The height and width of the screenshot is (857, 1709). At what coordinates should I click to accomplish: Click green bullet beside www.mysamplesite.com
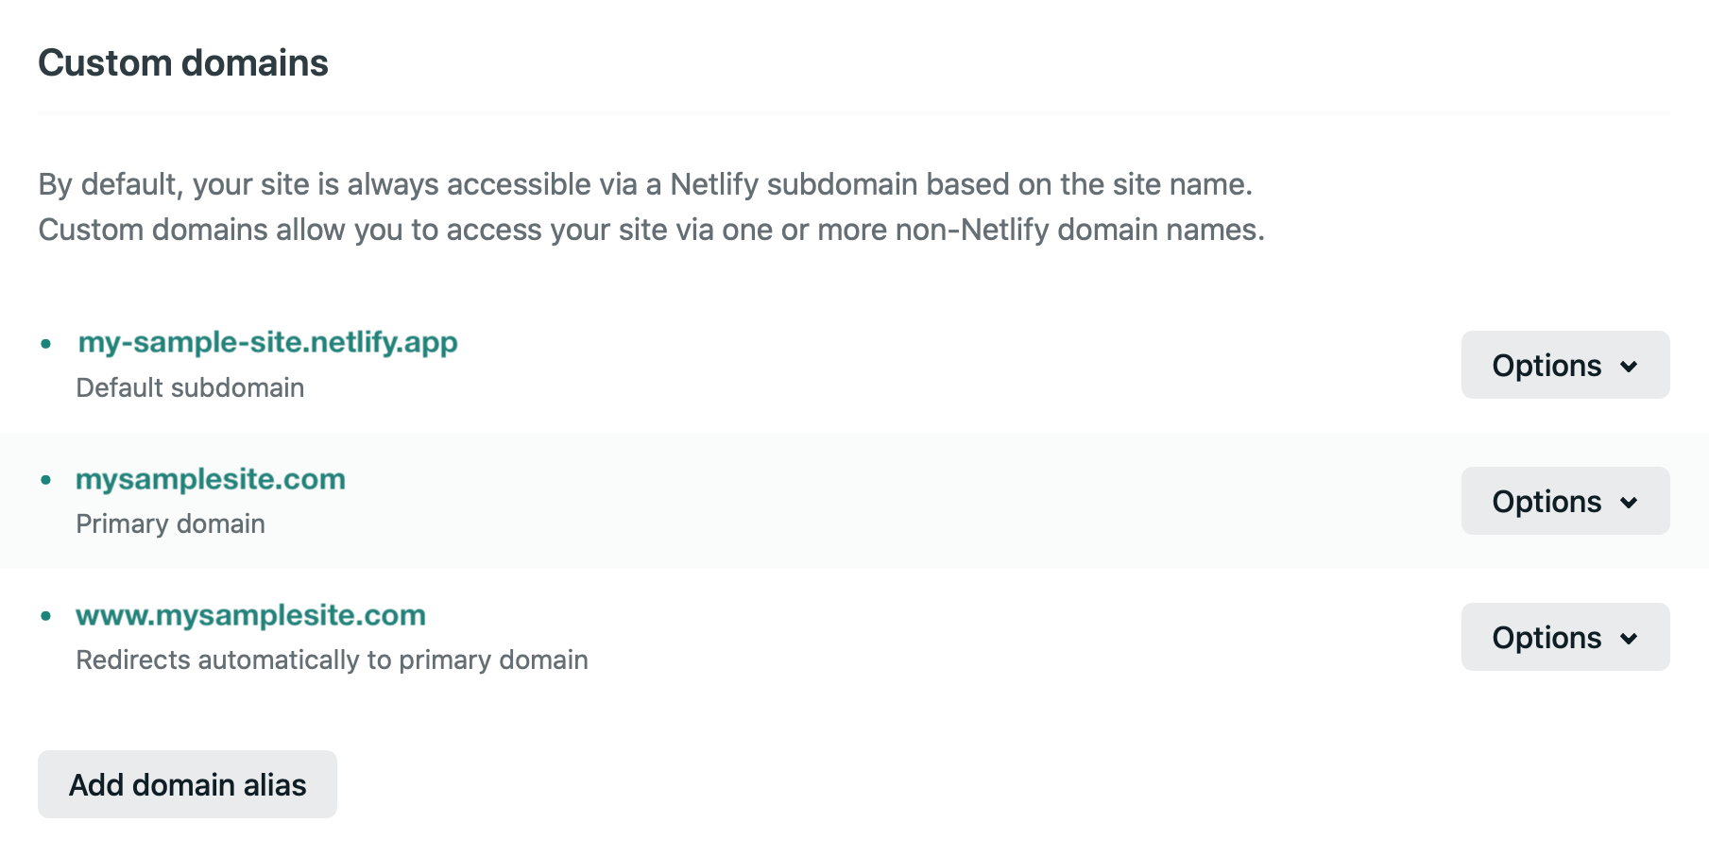click(x=45, y=616)
